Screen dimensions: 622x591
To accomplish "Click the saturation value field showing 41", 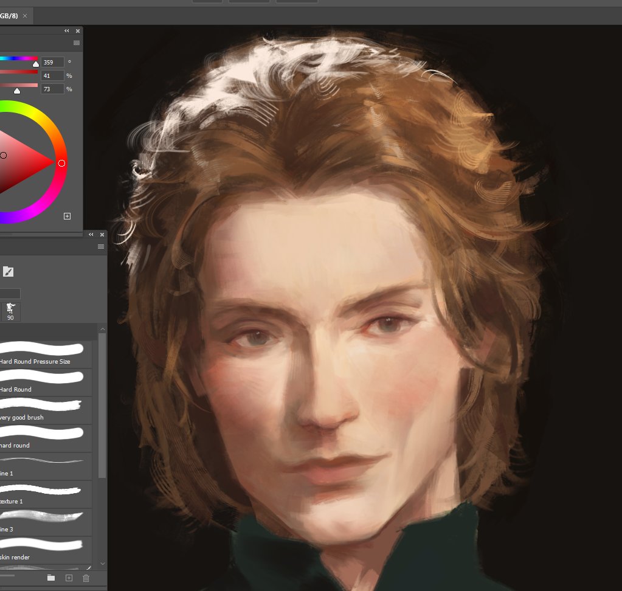I will tap(52, 76).
